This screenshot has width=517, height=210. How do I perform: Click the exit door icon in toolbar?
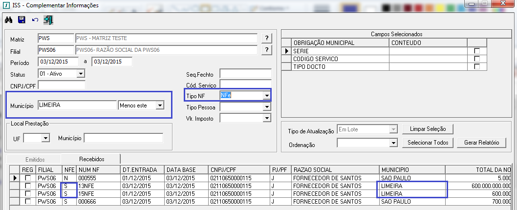[48, 20]
